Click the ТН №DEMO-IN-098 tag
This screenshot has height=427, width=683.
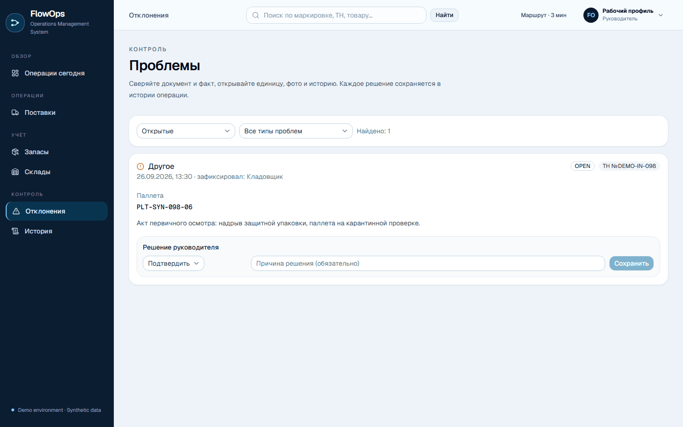[629, 166]
